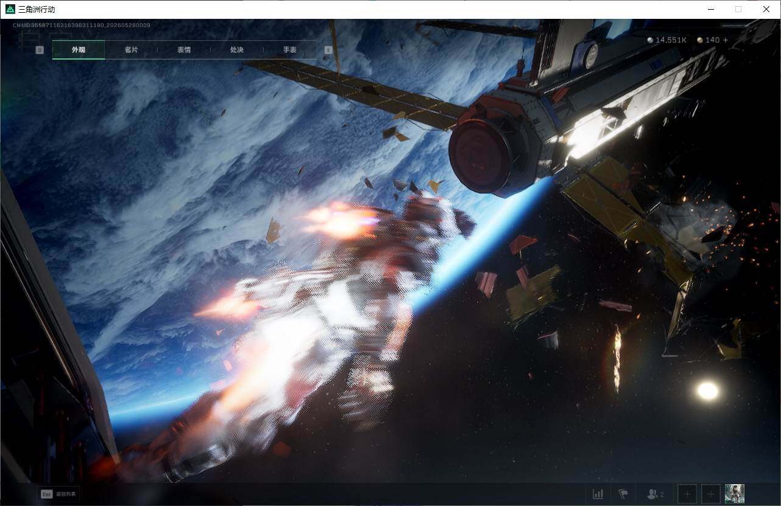Click the silver currency coin icon
Image resolution: width=781 pixels, height=506 pixels.
pyautogui.click(x=650, y=40)
